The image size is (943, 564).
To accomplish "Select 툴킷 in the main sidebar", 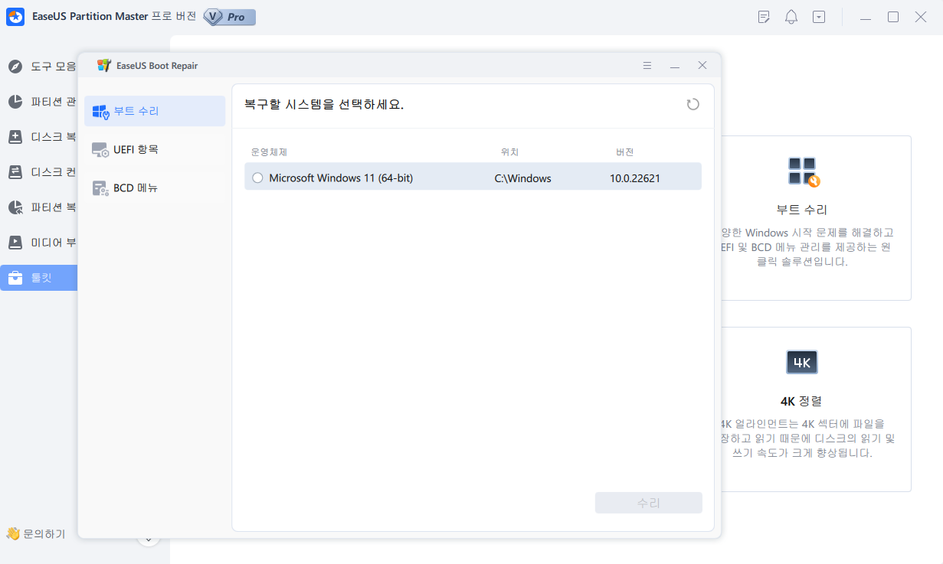I will click(x=39, y=278).
